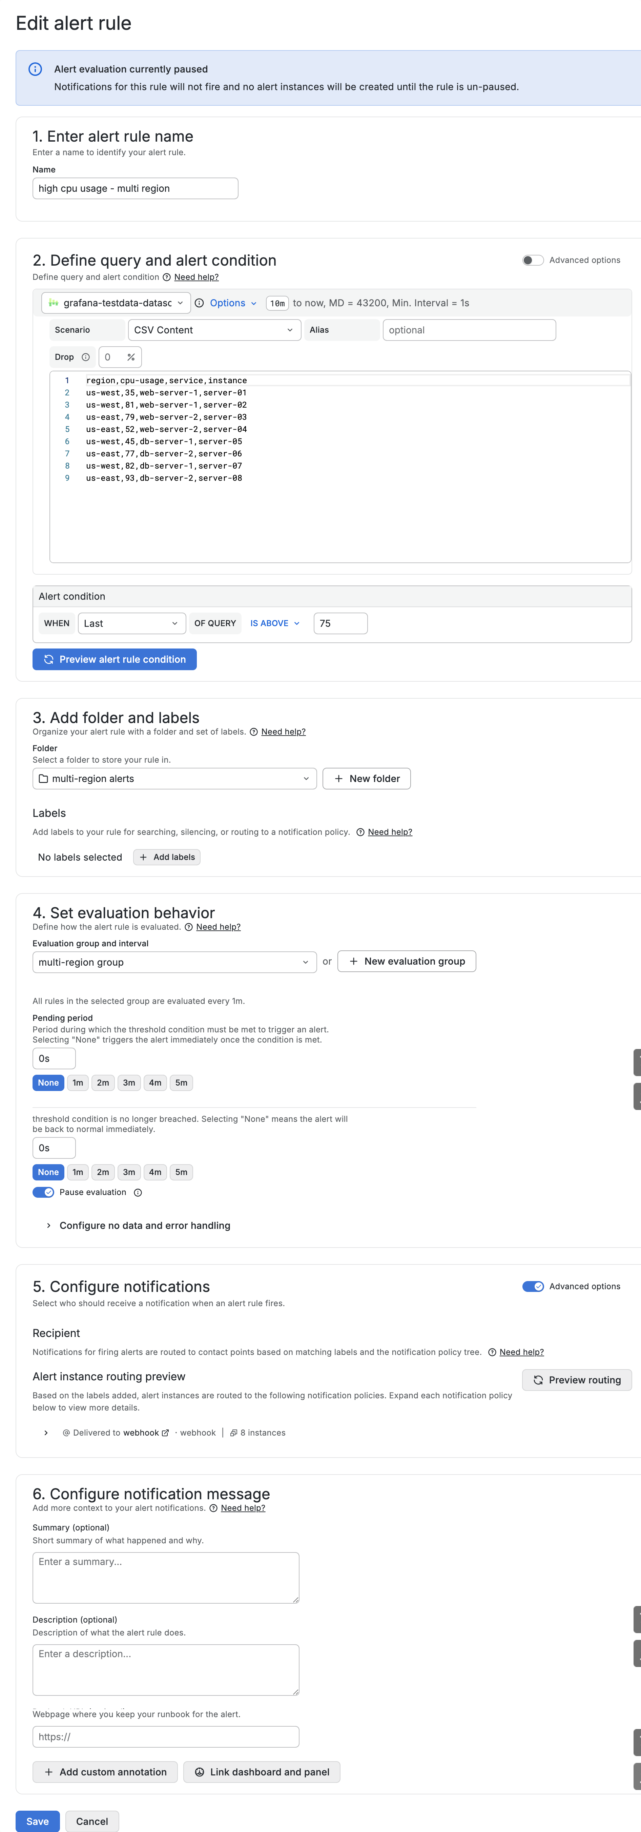Disable Advanced options in notifications section
The height and width of the screenshot is (1832, 641).
tap(533, 1286)
